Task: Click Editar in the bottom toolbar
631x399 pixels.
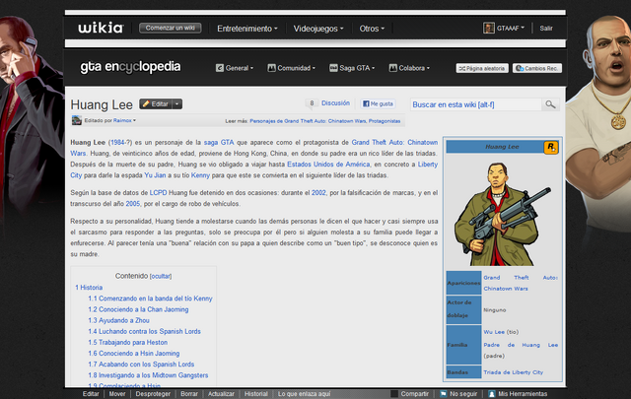Action: coord(91,394)
